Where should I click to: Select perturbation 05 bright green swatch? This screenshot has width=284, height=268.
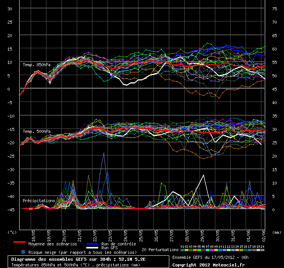[x=199, y=250]
